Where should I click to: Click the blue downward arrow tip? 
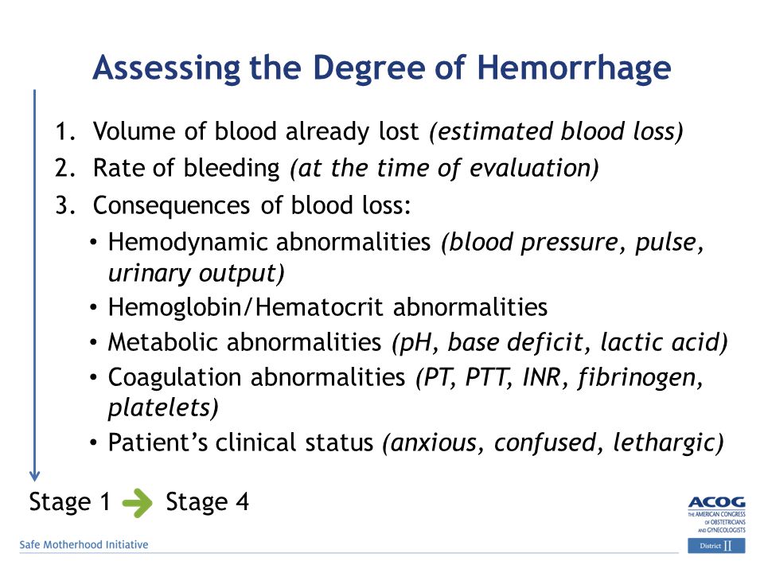[x=34, y=476]
